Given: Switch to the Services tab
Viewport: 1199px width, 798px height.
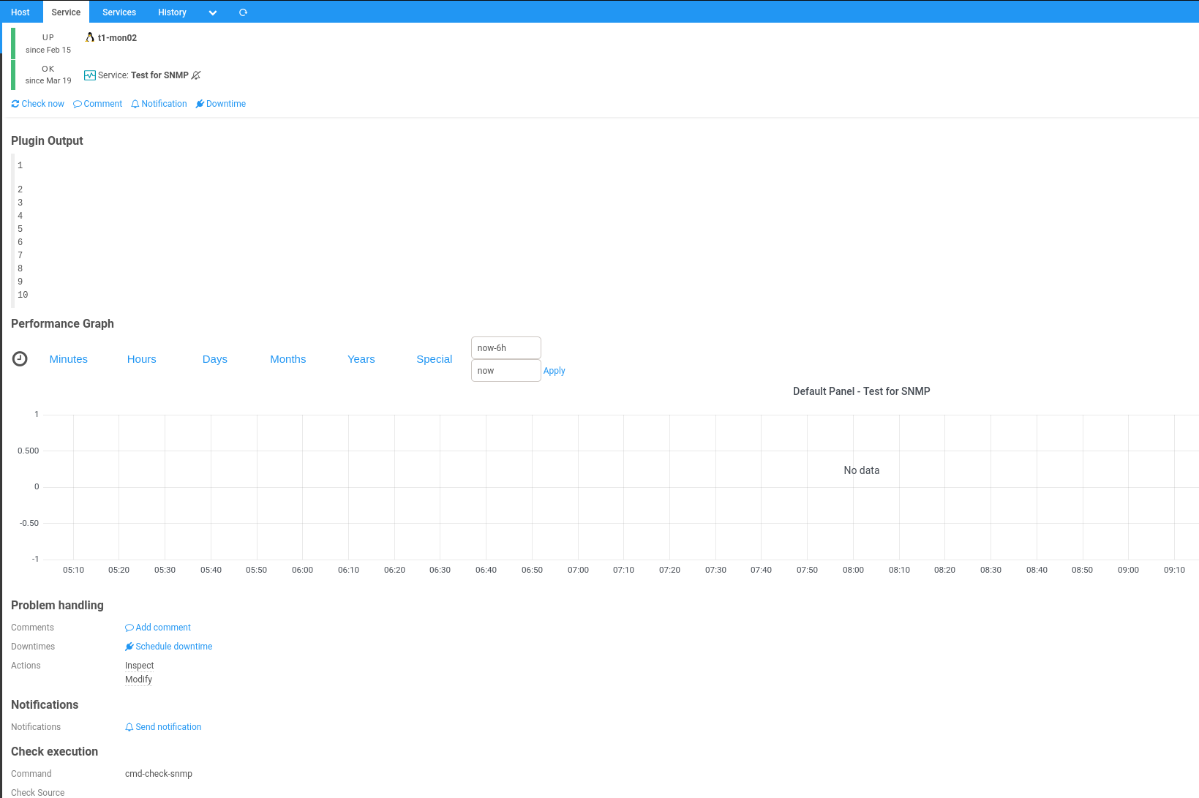Looking at the screenshot, I should [119, 12].
